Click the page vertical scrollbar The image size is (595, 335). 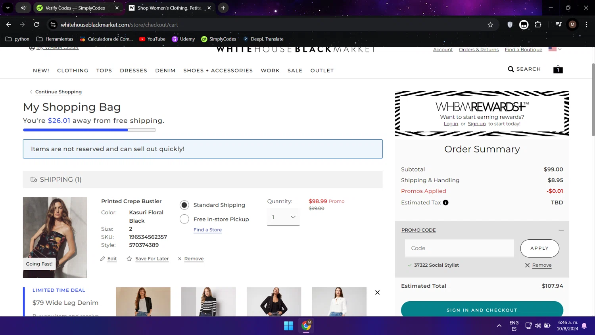[x=593, y=99]
